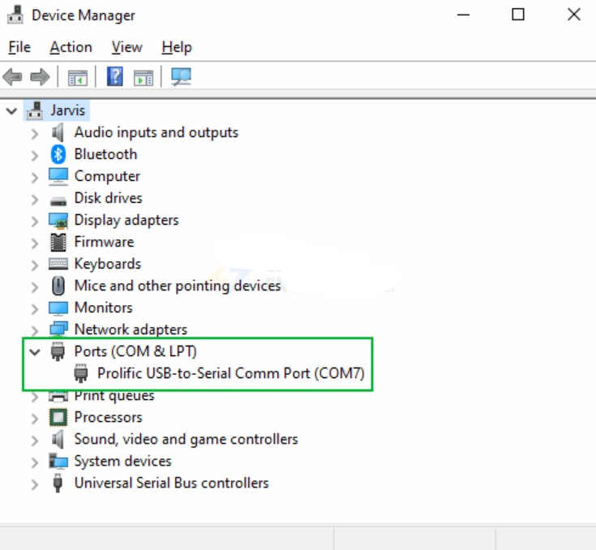Click the Prolific USB-to-Serial port icon

pyautogui.click(x=81, y=373)
